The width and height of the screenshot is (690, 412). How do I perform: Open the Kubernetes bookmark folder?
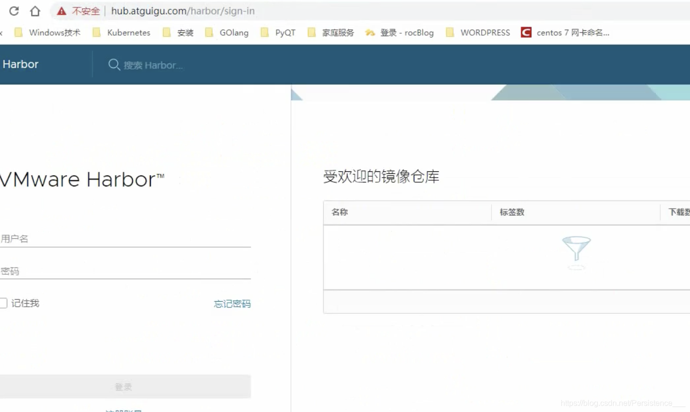tap(122, 33)
